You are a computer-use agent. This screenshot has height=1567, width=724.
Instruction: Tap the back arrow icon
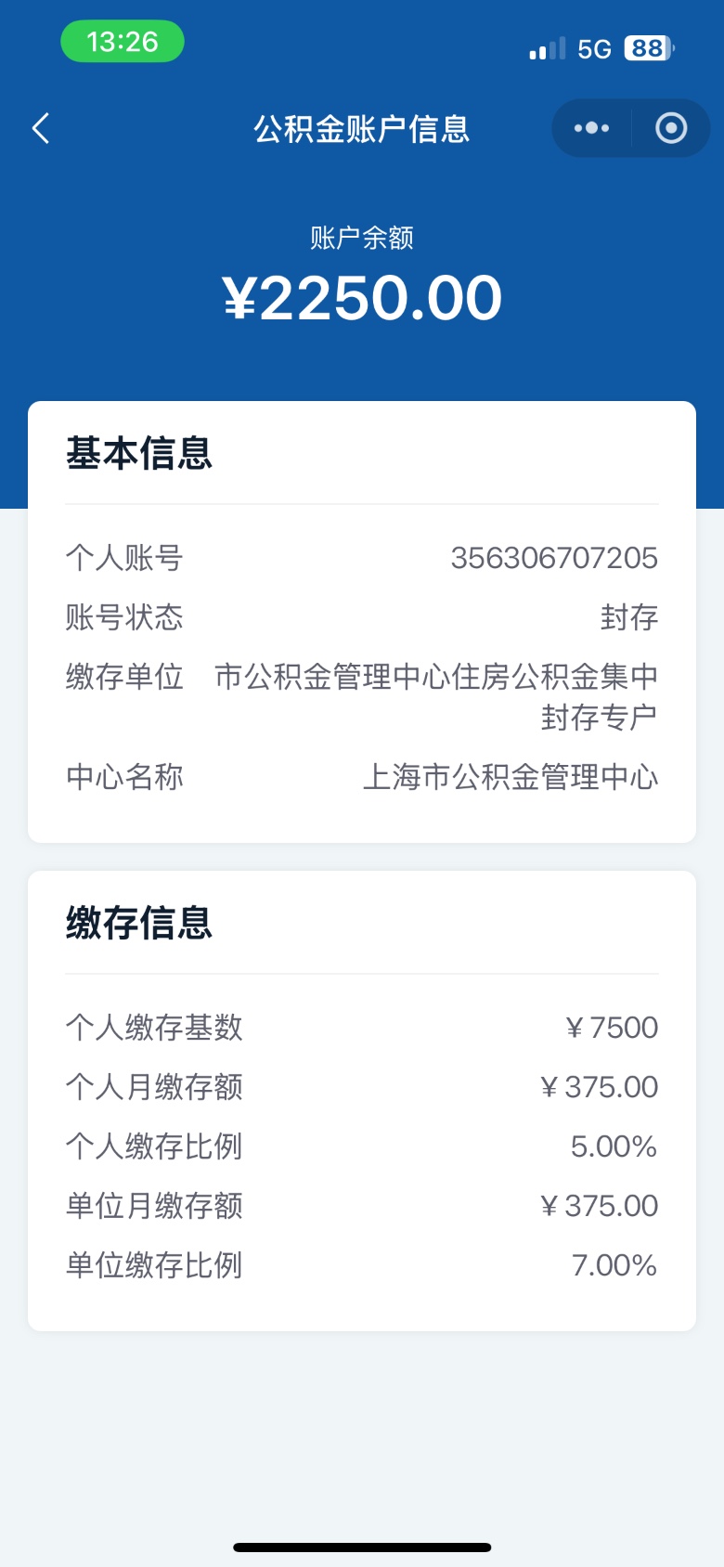41,128
